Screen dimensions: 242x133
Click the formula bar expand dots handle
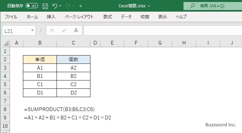[41, 30]
